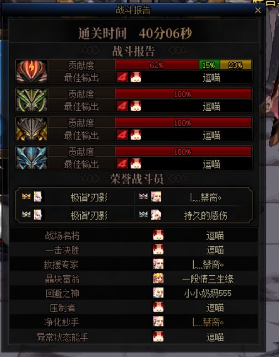
Task: Click the 通关时间 40分06秒 header
Action: (135, 33)
